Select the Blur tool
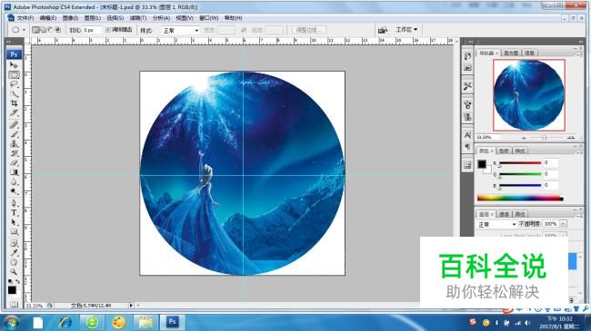This screenshot has width=591, height=331. click(14, 181)
